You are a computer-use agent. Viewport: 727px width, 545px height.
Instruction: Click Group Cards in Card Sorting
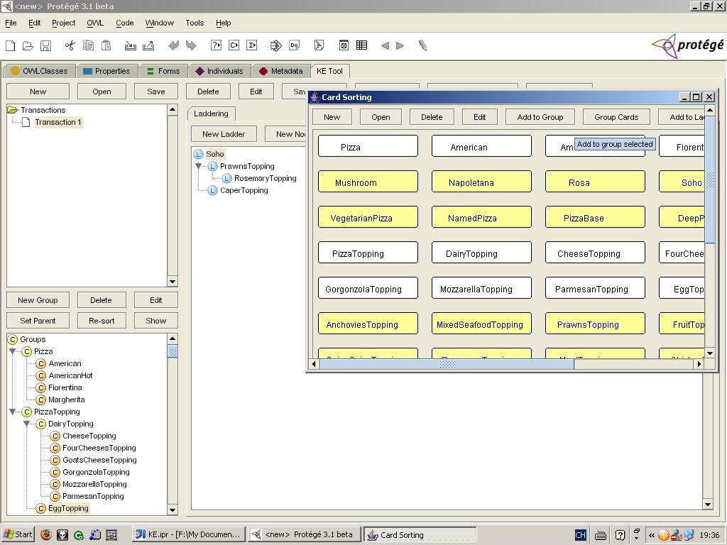[x=616, y=117]
